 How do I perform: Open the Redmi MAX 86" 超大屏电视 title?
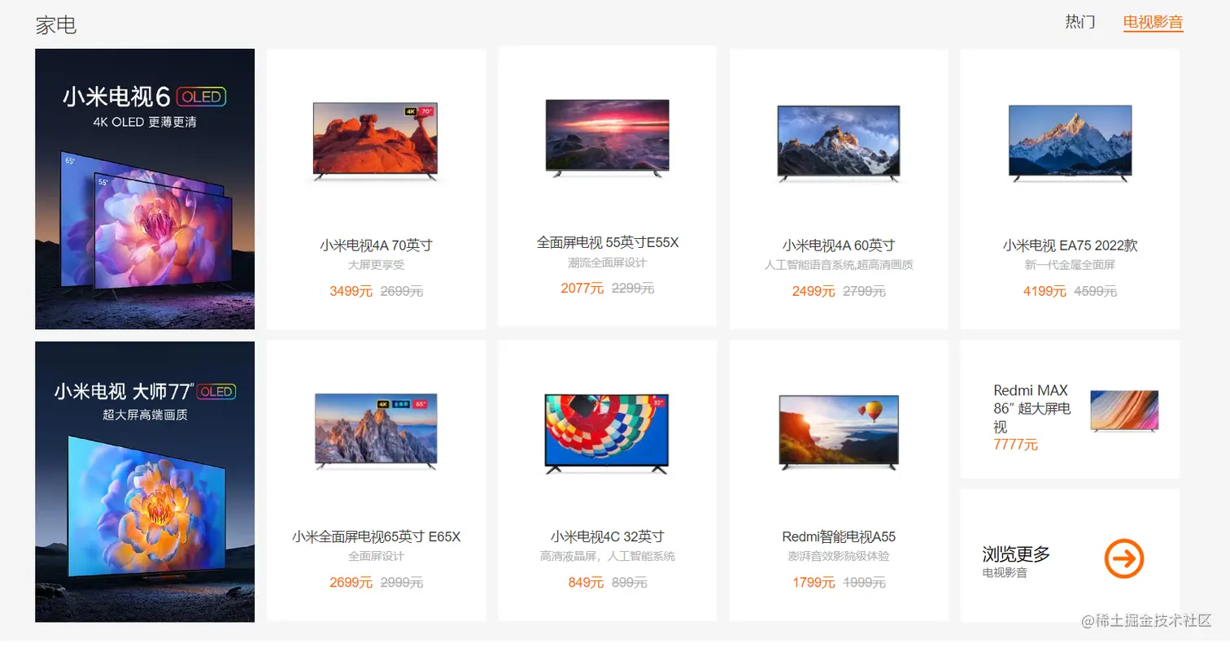1032,408
